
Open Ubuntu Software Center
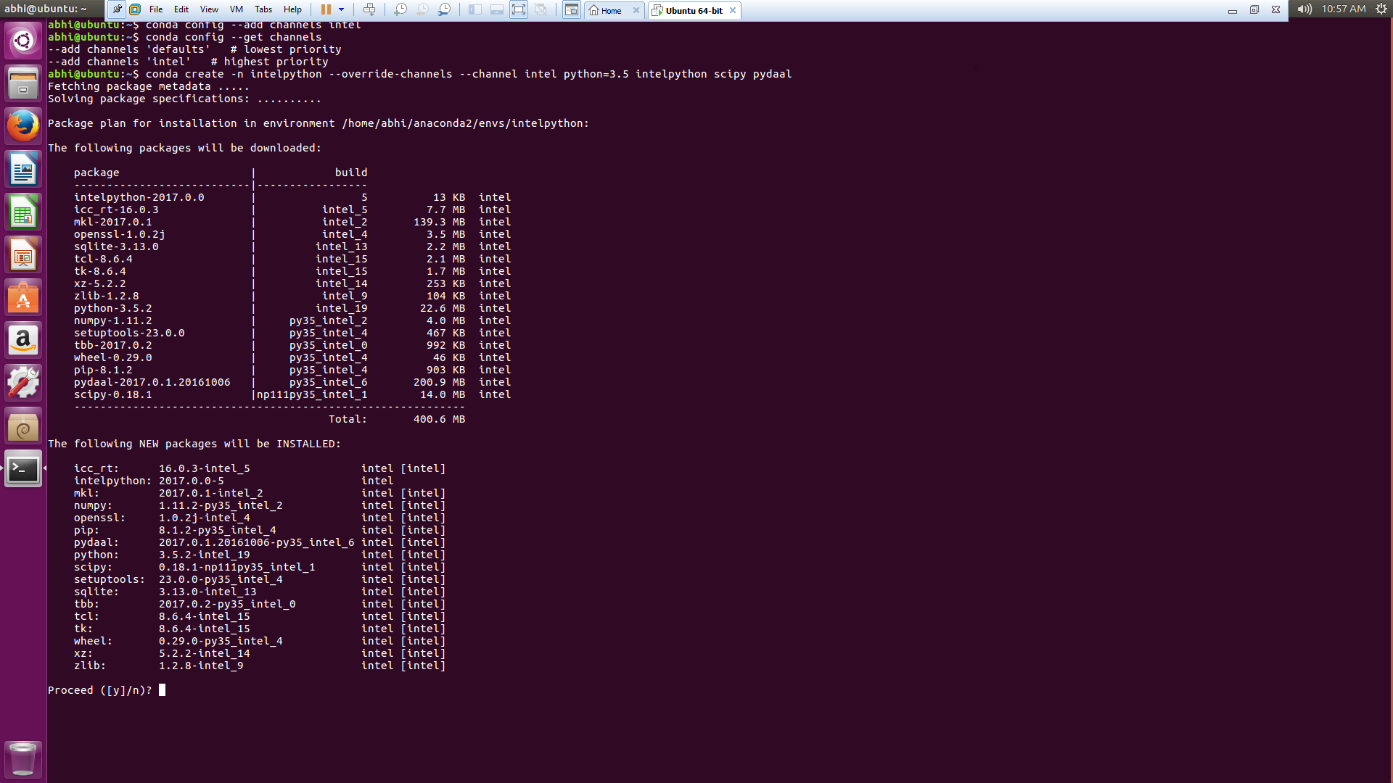(23, 298)
